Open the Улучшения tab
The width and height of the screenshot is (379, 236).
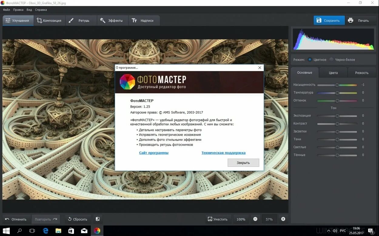[x=18, y=21]
